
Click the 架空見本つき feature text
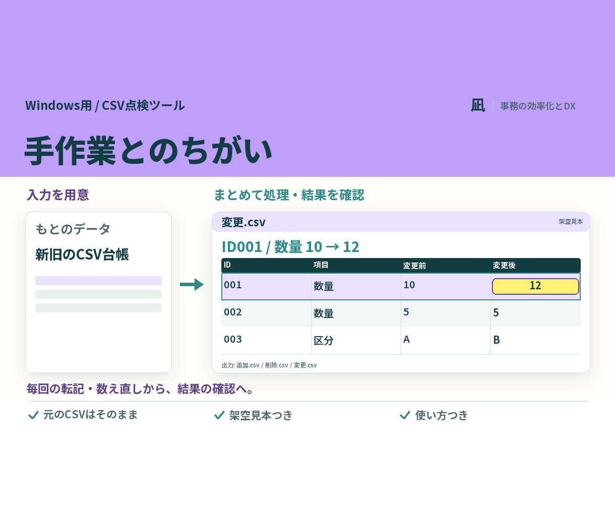coord(261,415)
